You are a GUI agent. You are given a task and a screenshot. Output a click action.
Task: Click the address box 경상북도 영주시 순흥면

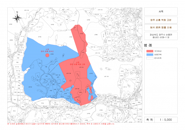[x=161, y=36]
